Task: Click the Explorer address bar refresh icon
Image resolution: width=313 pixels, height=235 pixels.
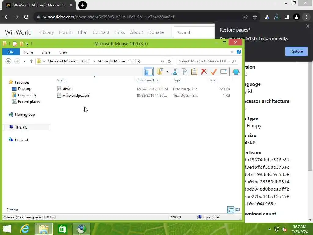Action: click(169, 61)
